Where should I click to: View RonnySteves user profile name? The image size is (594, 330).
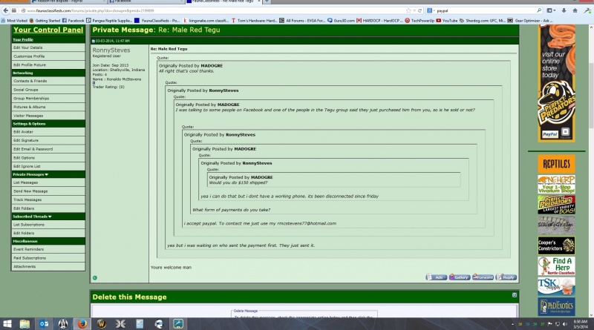pyautogui.click(x=111, y=50)
